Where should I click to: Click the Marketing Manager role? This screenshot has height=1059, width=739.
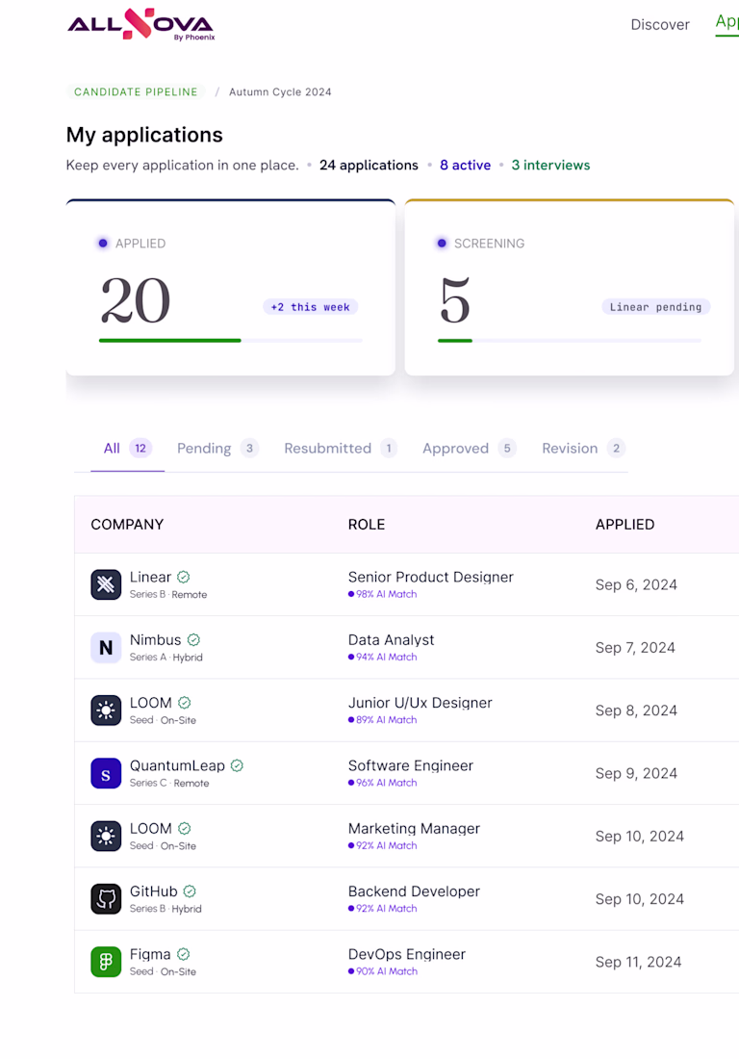(414, 828)
